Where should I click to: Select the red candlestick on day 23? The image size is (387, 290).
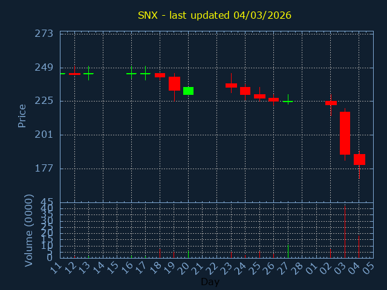point(231,85)
